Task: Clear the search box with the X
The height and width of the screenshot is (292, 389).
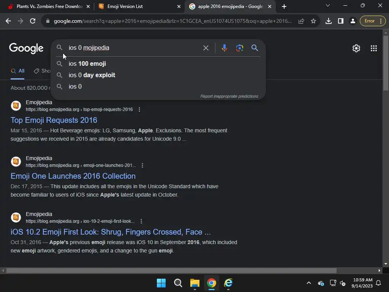Action: 206,48
